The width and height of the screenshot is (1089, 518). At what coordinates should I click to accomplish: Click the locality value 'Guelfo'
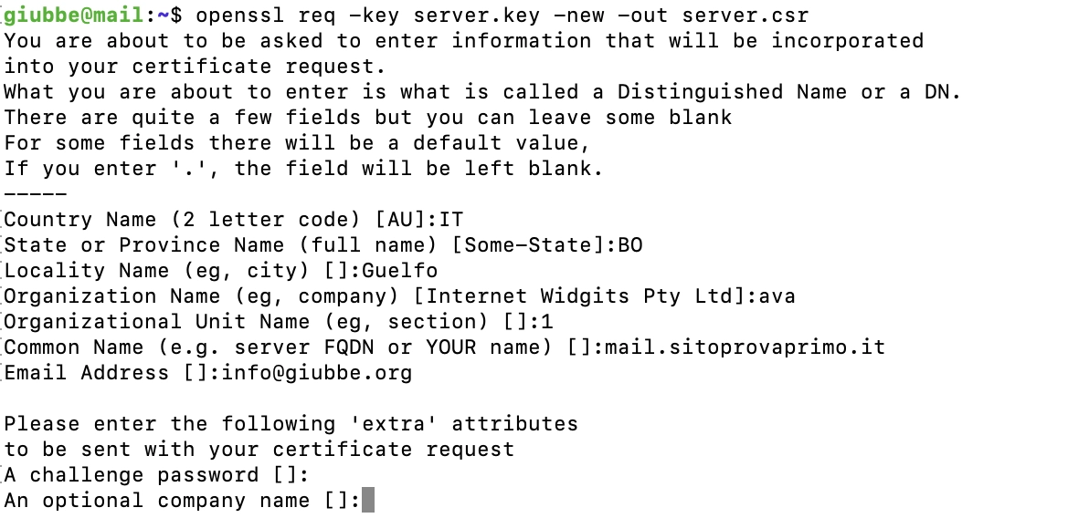pyautogui.click(x=400, y=270)
